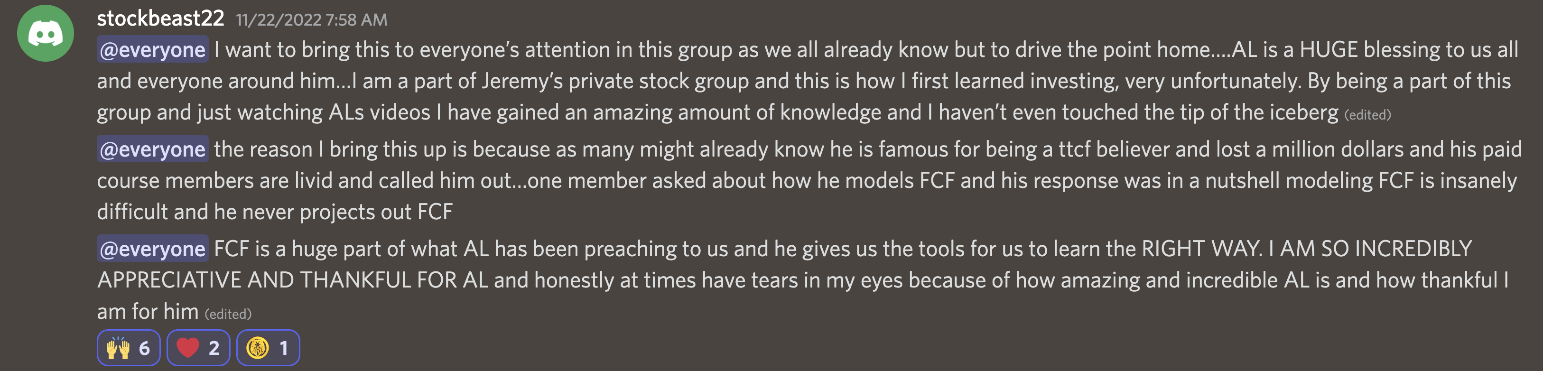Click the (edited) label after 'iceberg'
The width and height of the screenshot is (1543, 371).
pyautogui.click(x=1367, y=114)
